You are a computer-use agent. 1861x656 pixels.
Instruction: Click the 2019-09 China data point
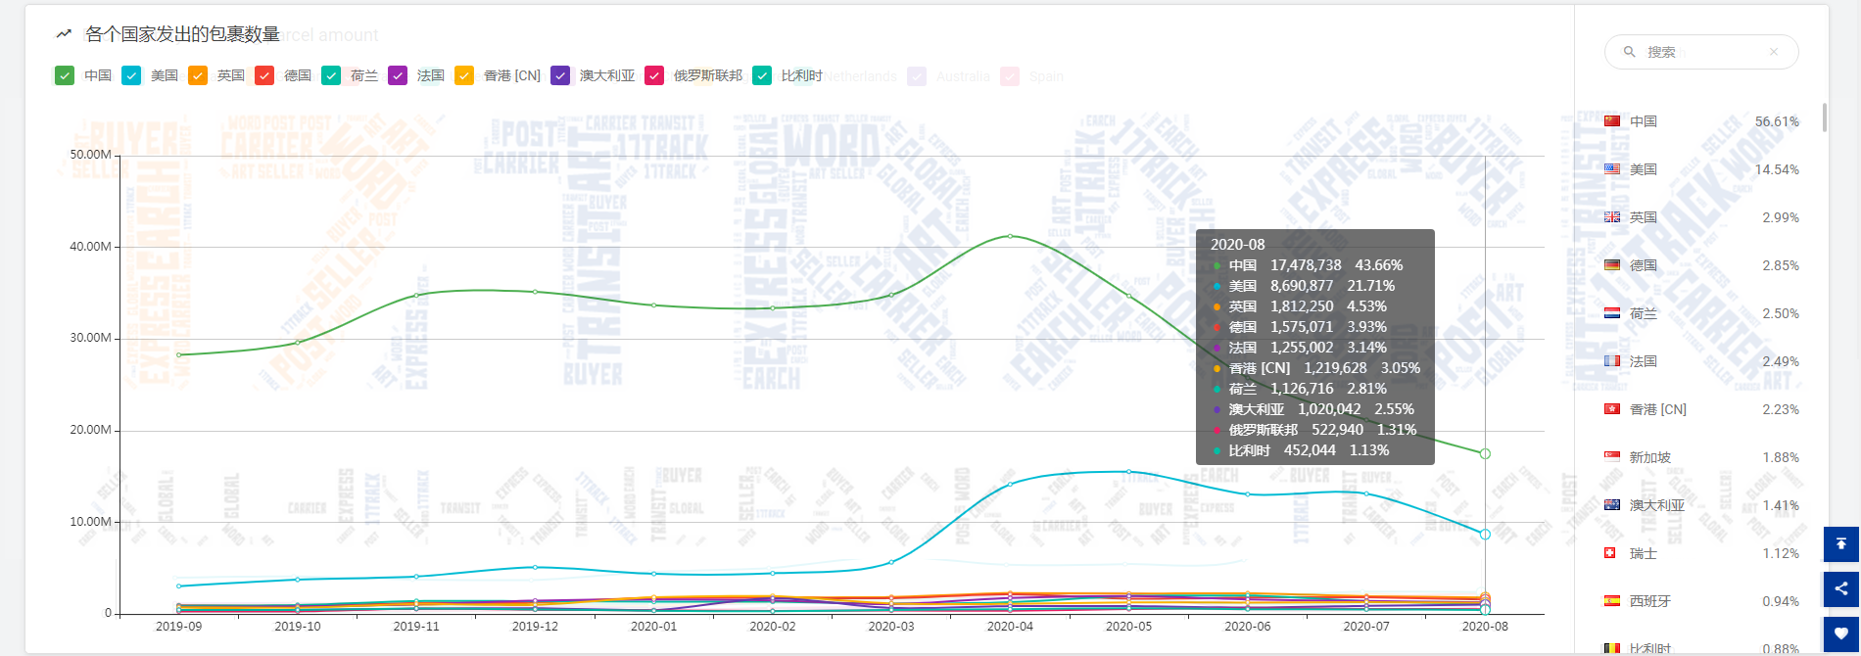[x=178, y=354]
